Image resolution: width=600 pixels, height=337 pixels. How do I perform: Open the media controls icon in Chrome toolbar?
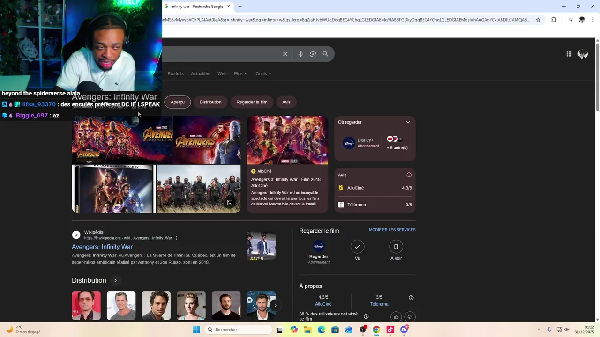click(x=570, y=20)
